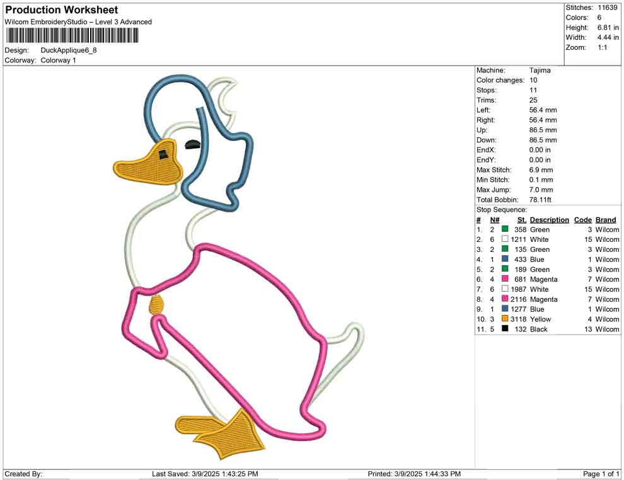This screenshot has width=624, height=480.
Task: Click the Stop Sequence heading
Action: (x=501, y=209)
